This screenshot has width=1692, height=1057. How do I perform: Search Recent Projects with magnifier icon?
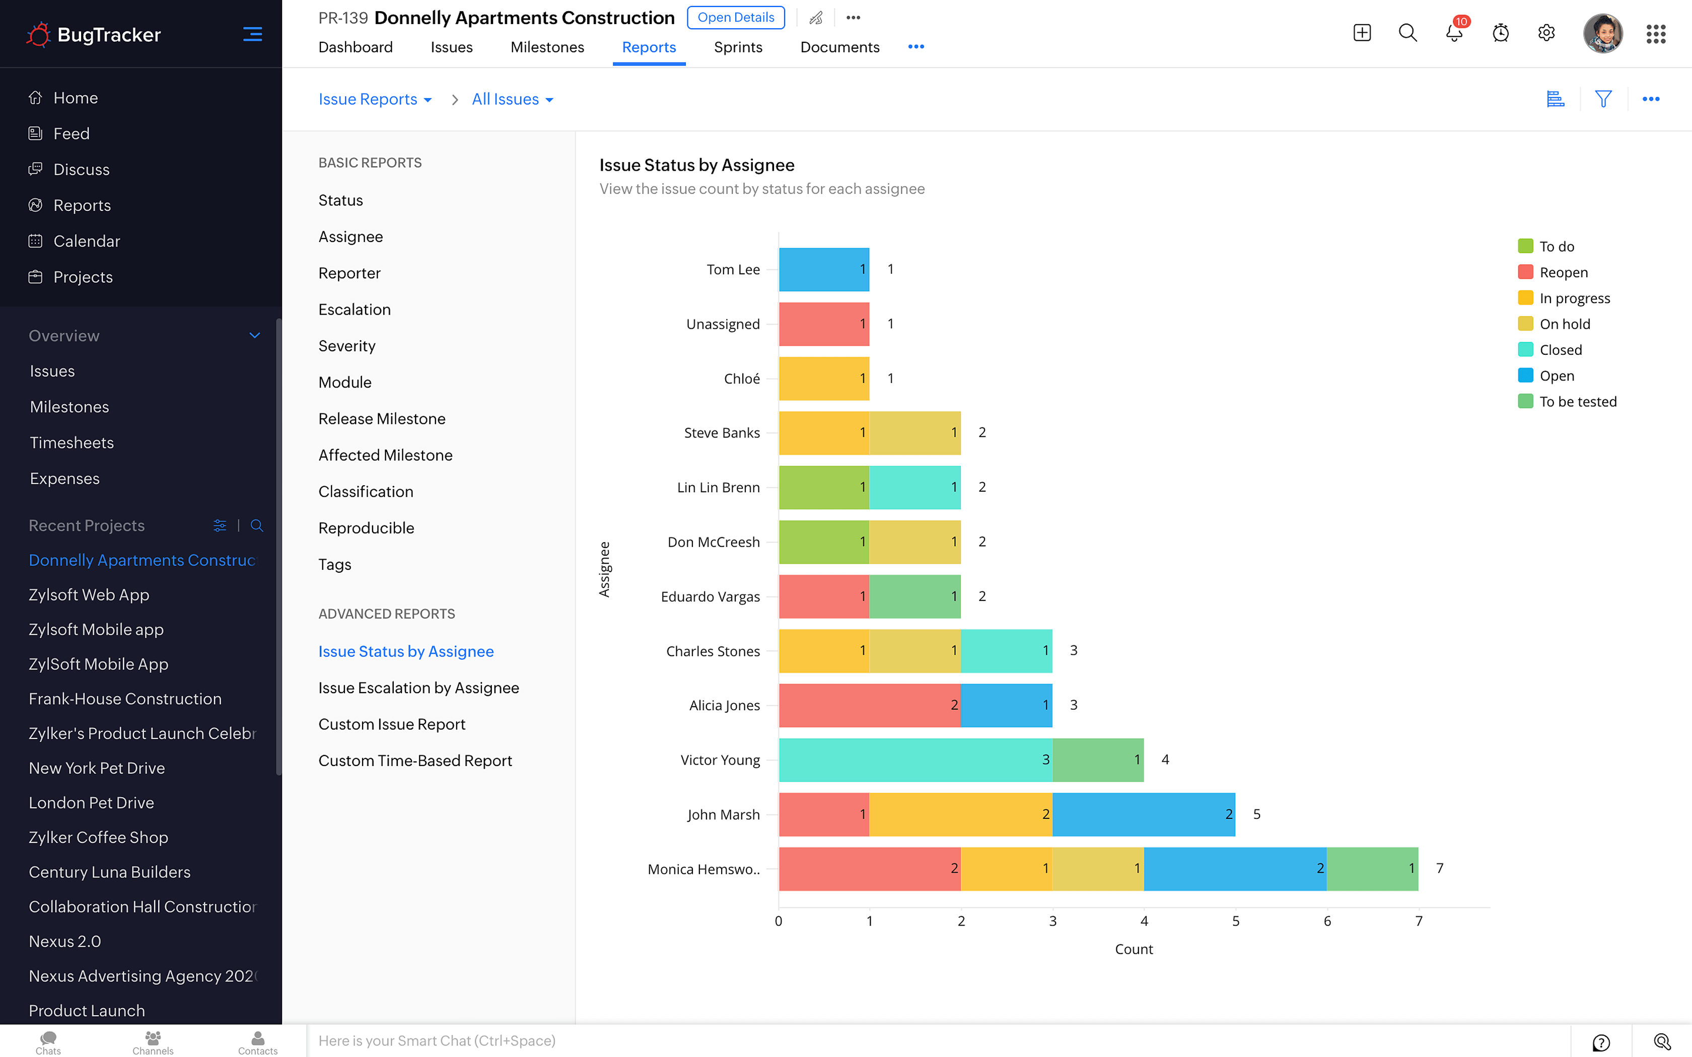click(x=257, y=525)
